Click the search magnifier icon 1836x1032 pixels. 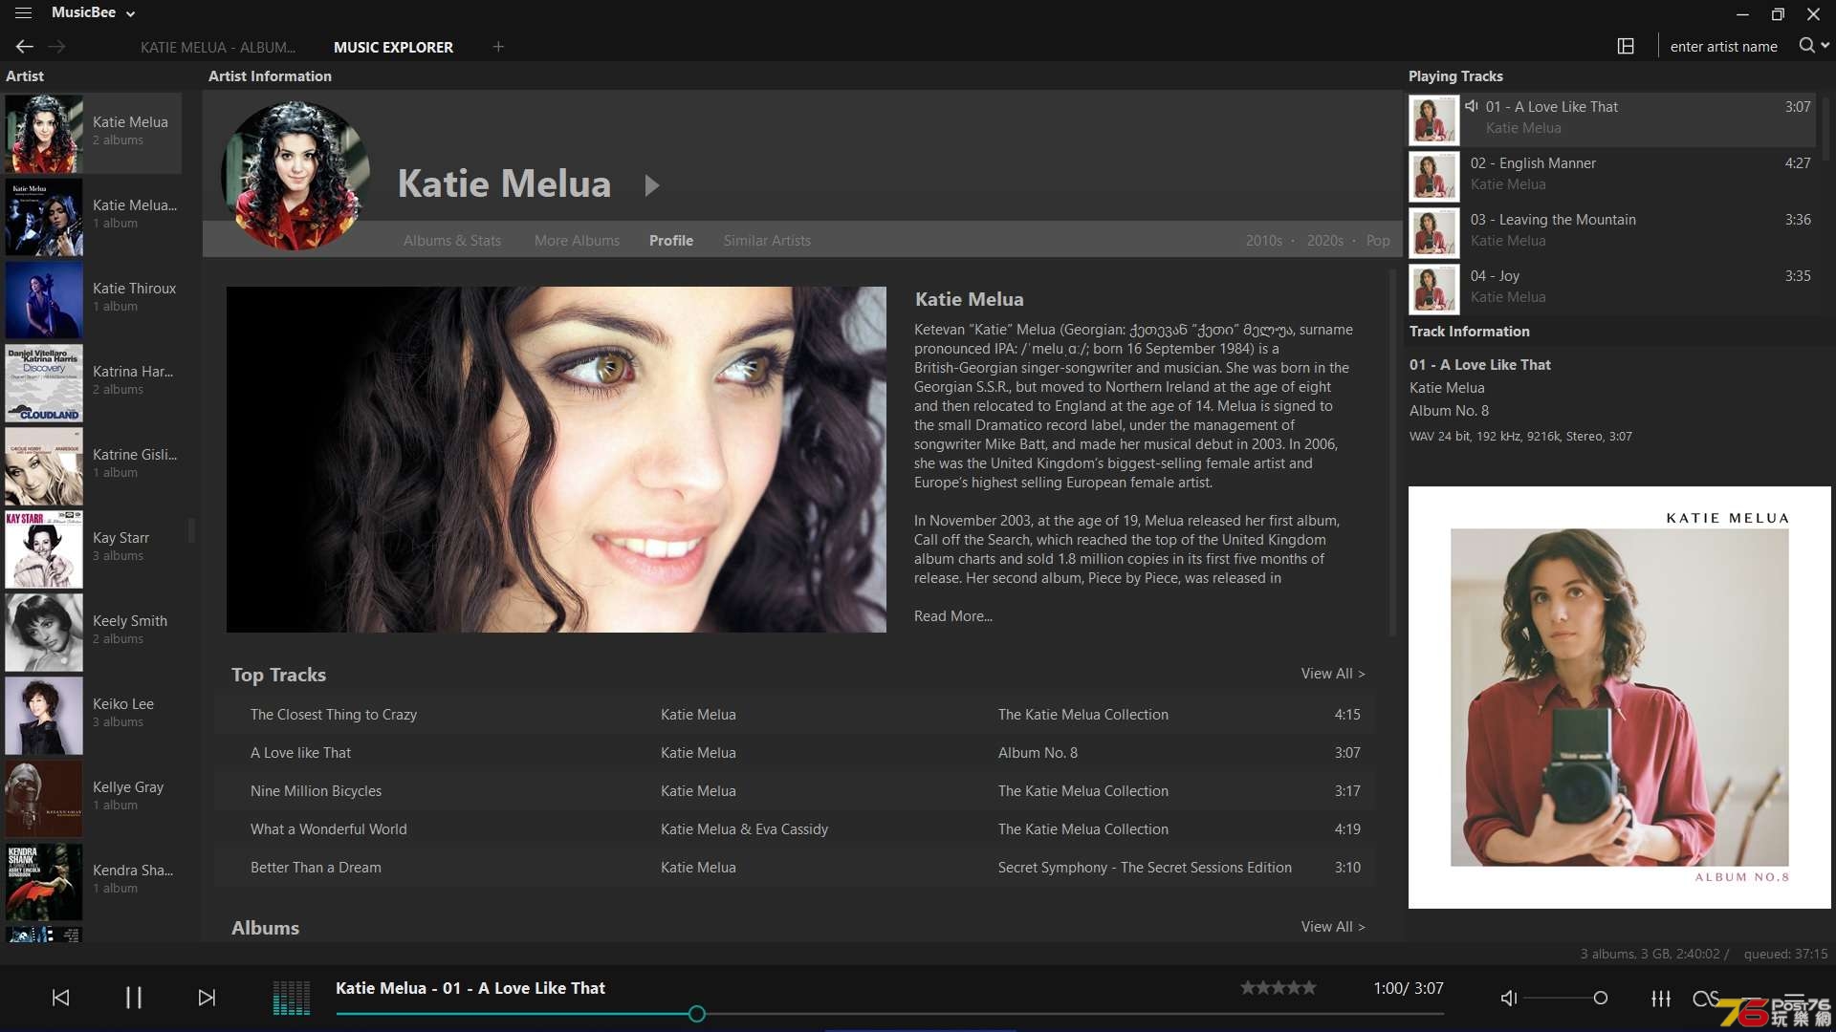(1806, 45)
